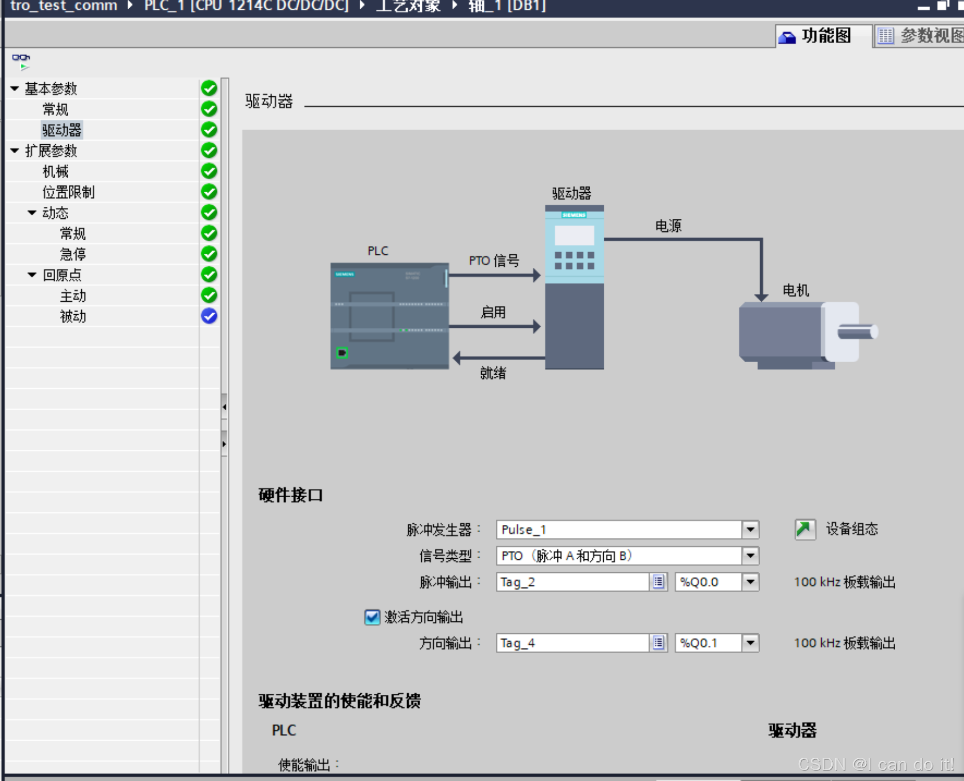
Task: Open 设备组态 with the green arrow icon
Action: [805, 529]
